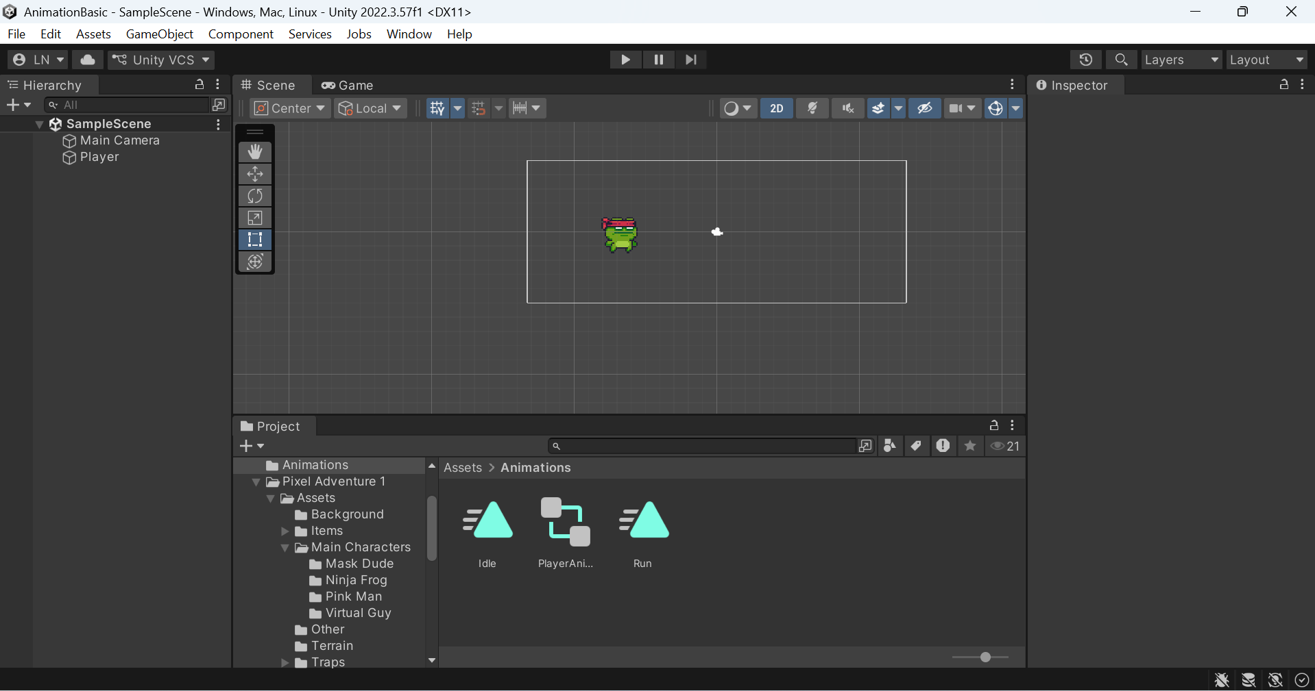This screenshot has height=691, width=1315.
Task: Click the Idle animation clip asset
Action: [487, 533]
